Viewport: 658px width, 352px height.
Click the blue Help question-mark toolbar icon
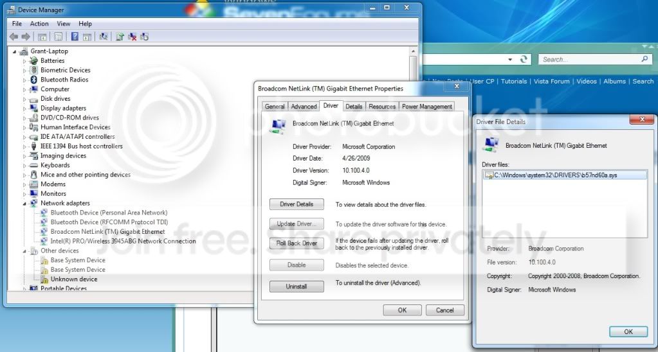click(x=75, y=37)
